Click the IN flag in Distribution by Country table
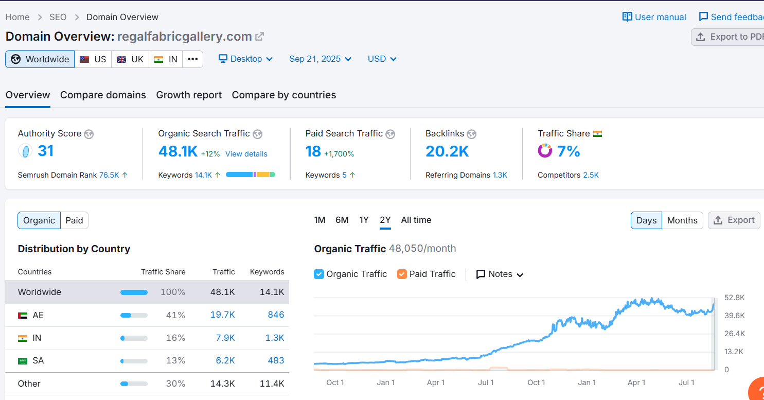This screenshot has height=400, width=764. click(x=23, y=338)
